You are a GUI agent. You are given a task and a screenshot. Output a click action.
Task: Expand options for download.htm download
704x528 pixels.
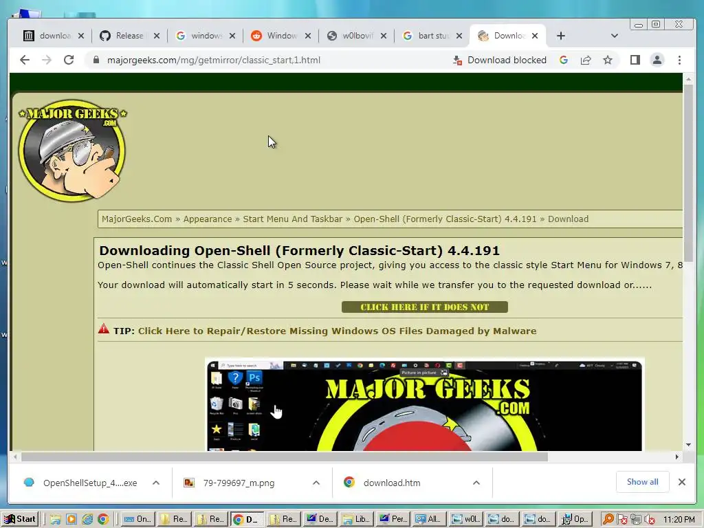[x=476, y=483]
